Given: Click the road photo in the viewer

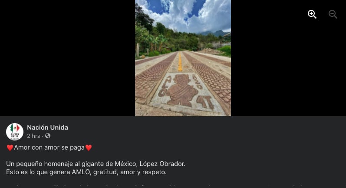Looking at the screenshot, I should [x=183, y=58].
